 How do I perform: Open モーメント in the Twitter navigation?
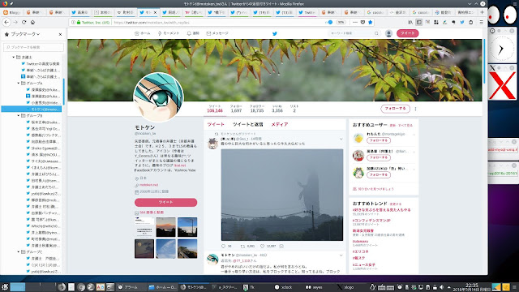click(x=168, y=33)
